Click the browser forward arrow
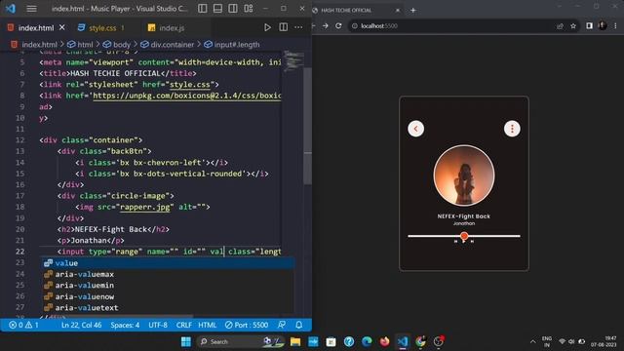624x351 pixels. [x=326, y=26]
